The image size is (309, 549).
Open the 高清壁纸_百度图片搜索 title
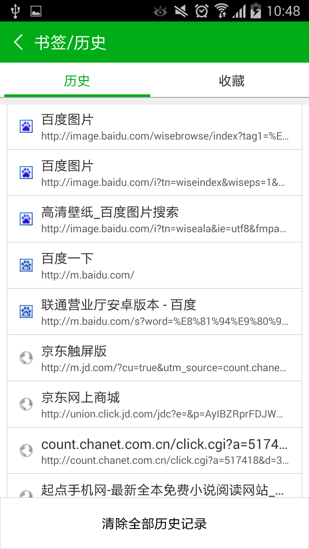(110, 212)
